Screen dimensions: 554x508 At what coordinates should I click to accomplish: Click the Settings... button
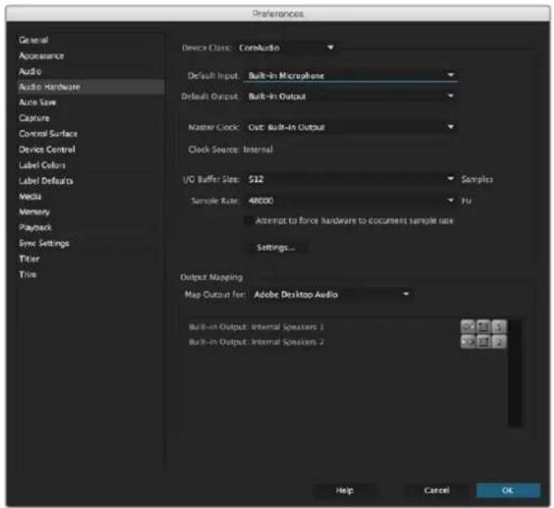[276, 247]
